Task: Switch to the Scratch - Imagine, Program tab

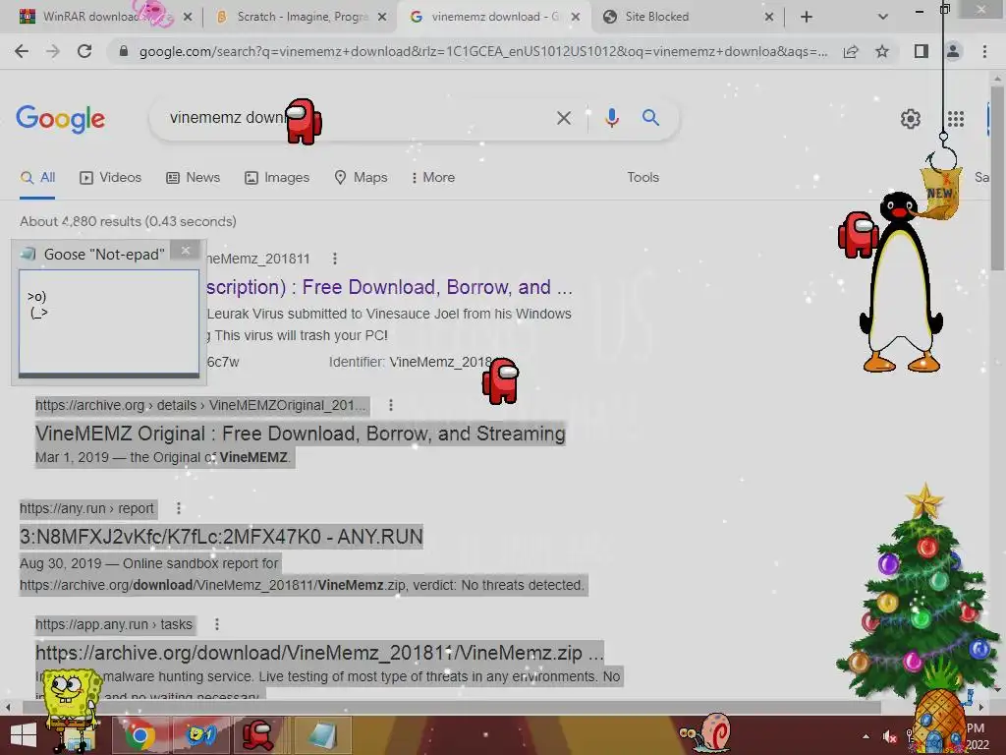Action: [x=302, y=17]
